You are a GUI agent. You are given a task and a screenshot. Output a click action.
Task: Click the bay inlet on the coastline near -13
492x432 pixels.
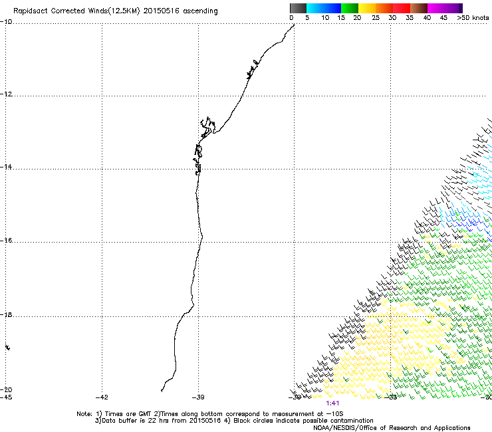tap(207, 128)
